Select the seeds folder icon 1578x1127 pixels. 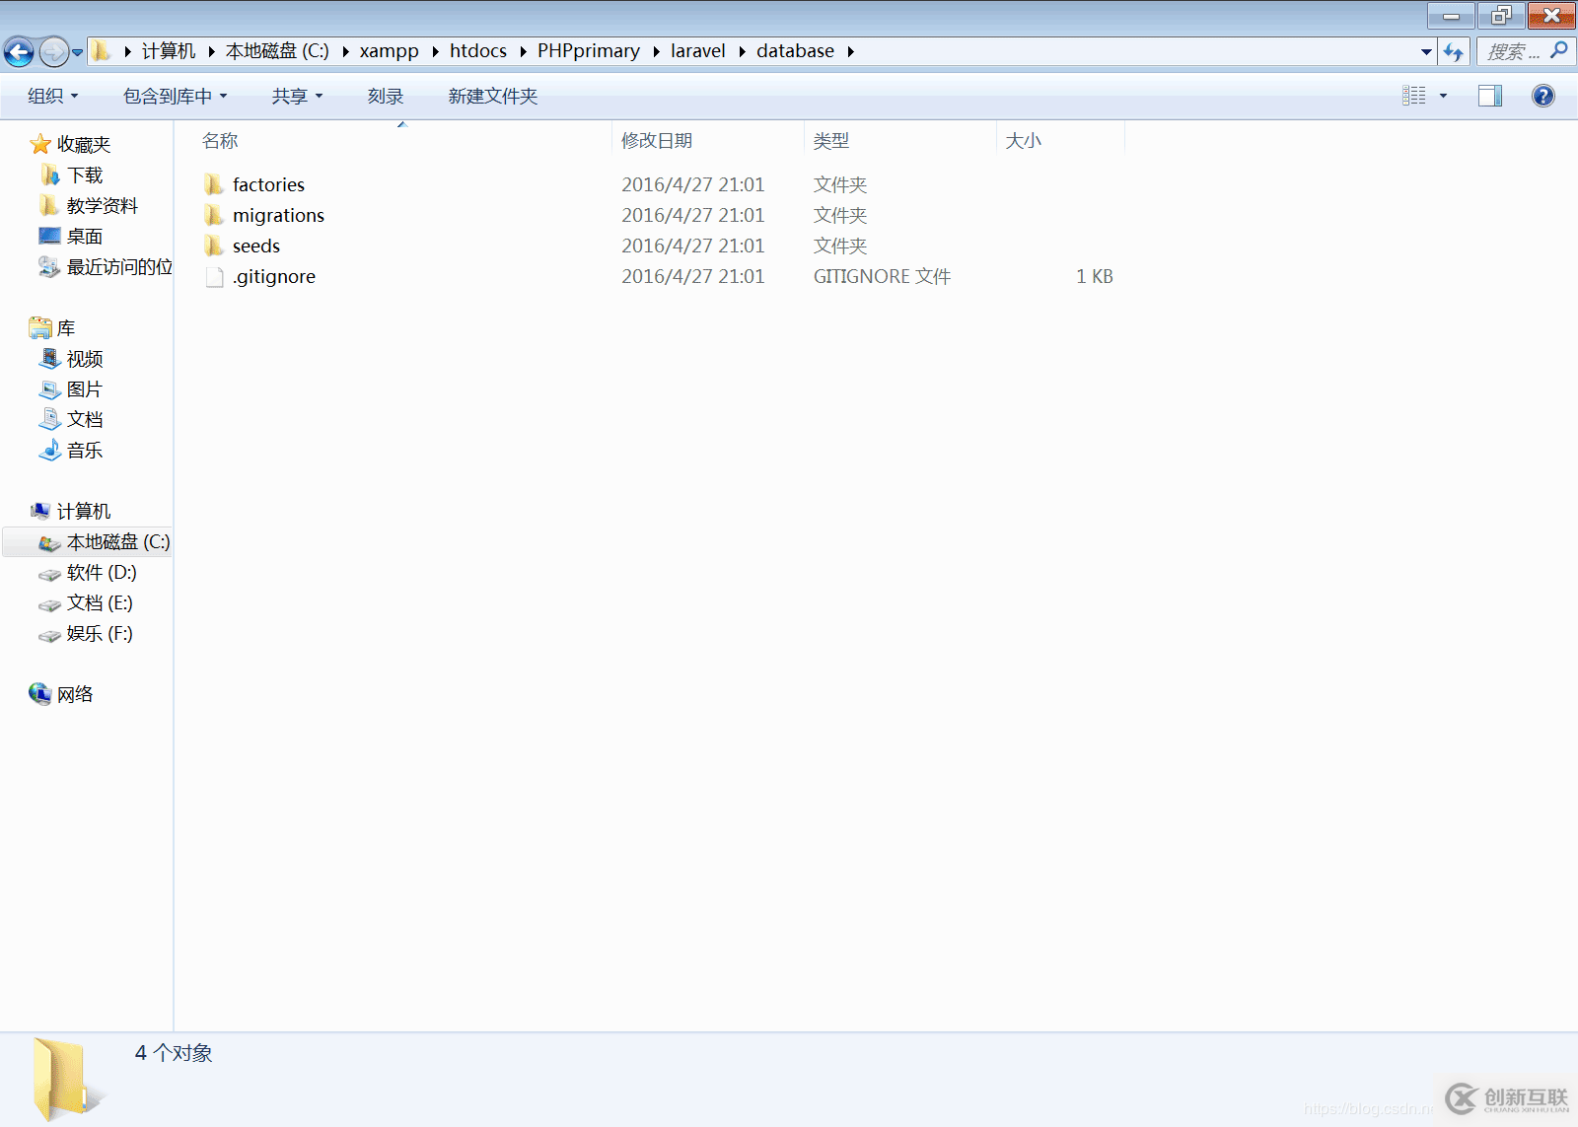[x=214, y=246]
